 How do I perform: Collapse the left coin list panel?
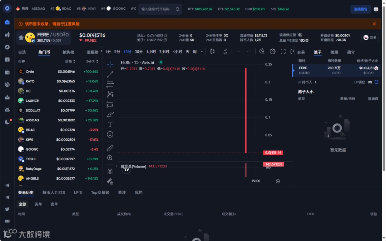(x=101, y=51)
